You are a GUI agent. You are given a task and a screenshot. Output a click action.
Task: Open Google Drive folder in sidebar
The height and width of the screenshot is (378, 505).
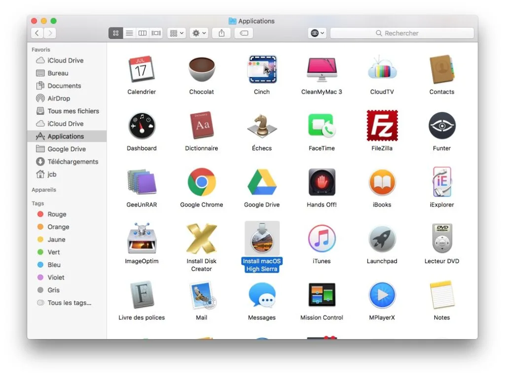[67, 149]
